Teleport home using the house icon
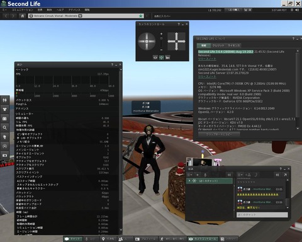 [23, 16]
